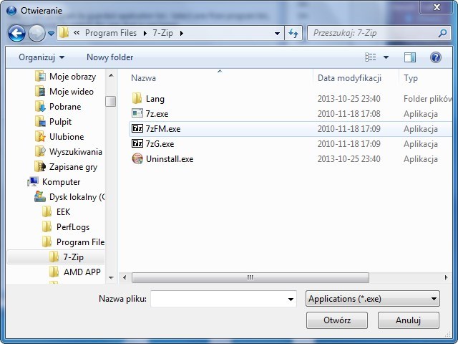Expand the arrow after 7-Zip breadcrumb
This screenshot has height=344, width=458.
[181, 34]
